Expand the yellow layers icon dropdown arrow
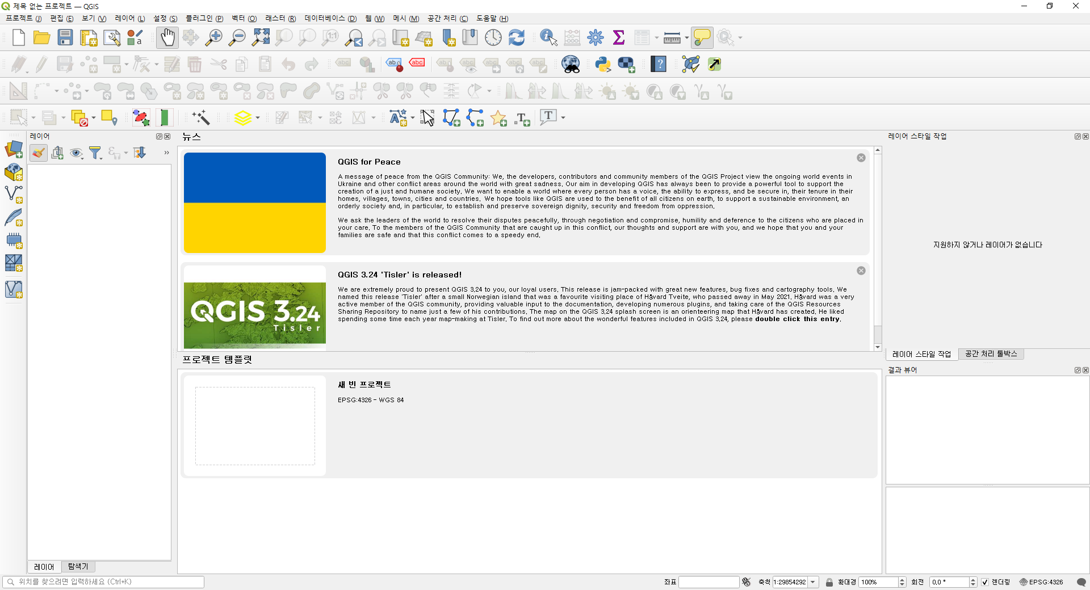Image resolution: width=1090 pixels, height=590 pixels. click(x=258, y=117)
